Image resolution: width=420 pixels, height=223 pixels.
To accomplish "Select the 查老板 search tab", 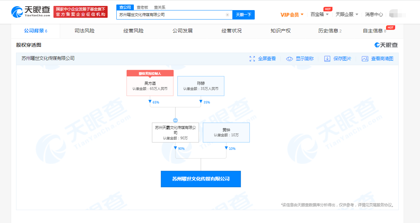I will click(143, 7).
